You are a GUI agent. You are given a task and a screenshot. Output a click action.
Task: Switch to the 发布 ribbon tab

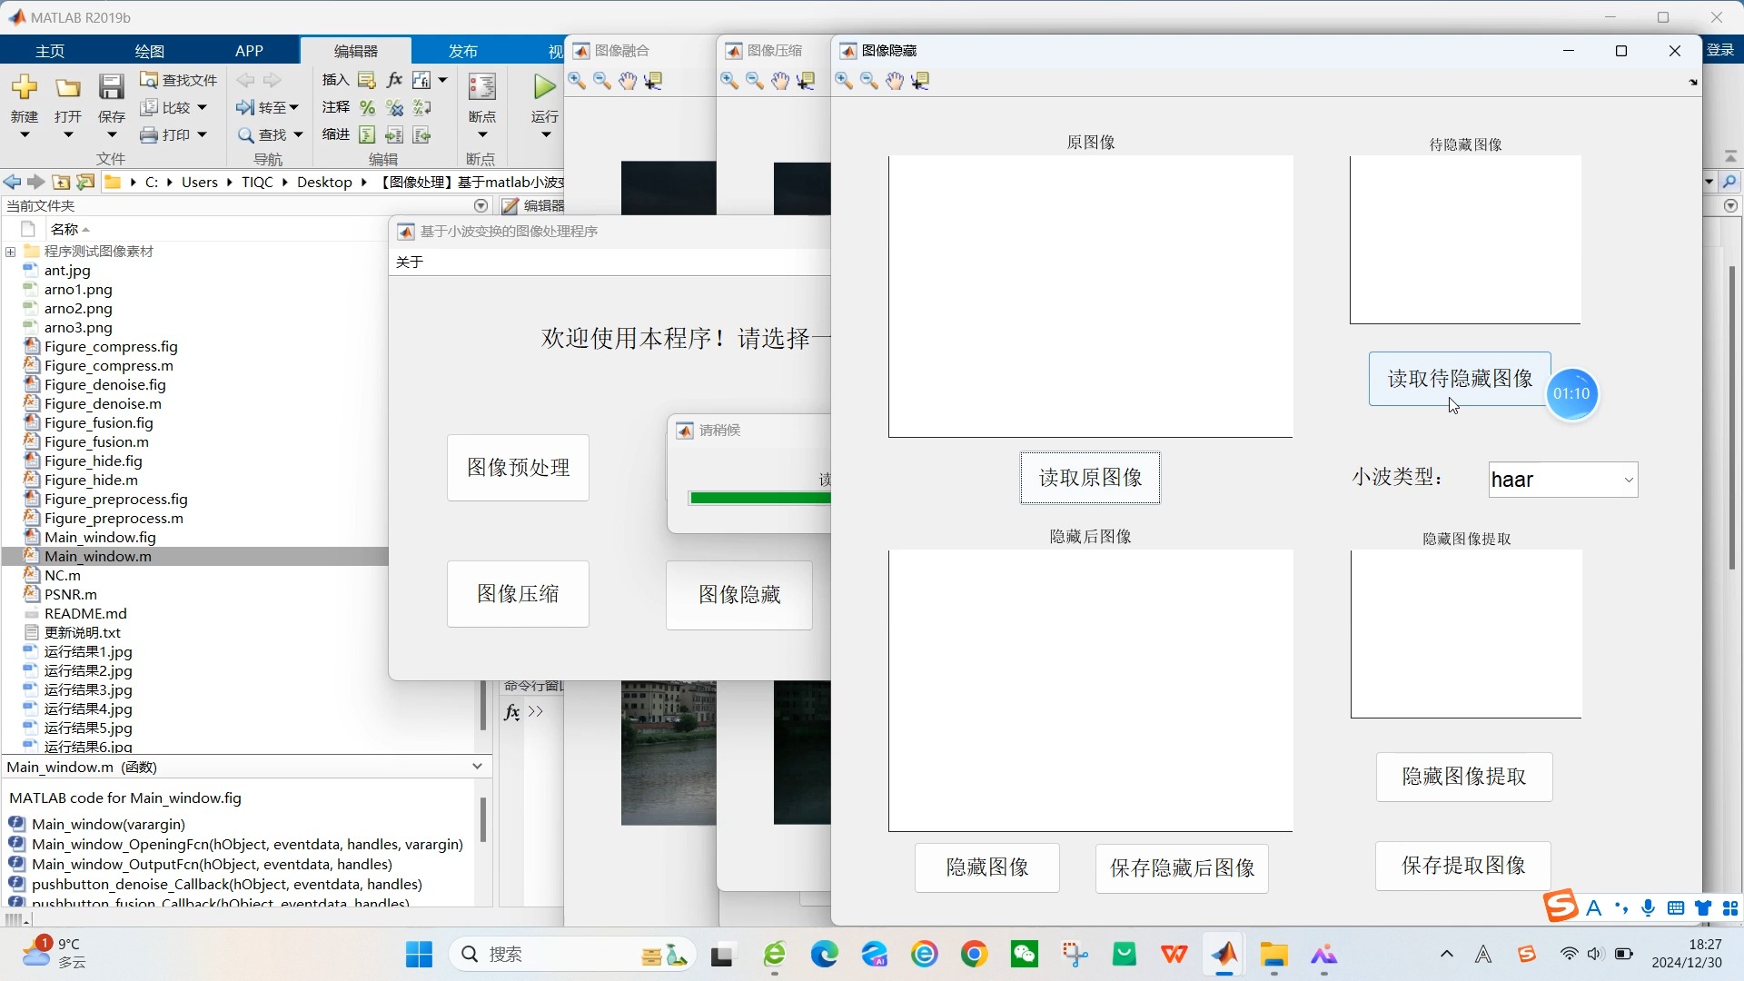[x=462, y=51]
